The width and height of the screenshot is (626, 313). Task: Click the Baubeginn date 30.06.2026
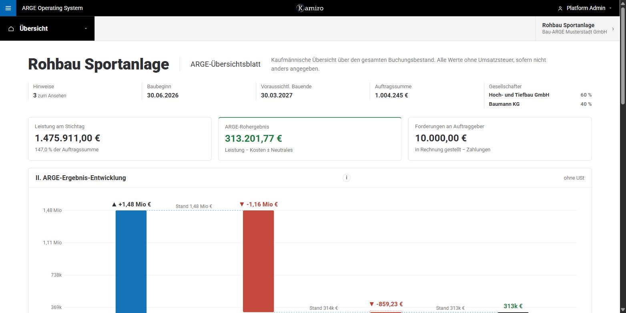[163, 95]
